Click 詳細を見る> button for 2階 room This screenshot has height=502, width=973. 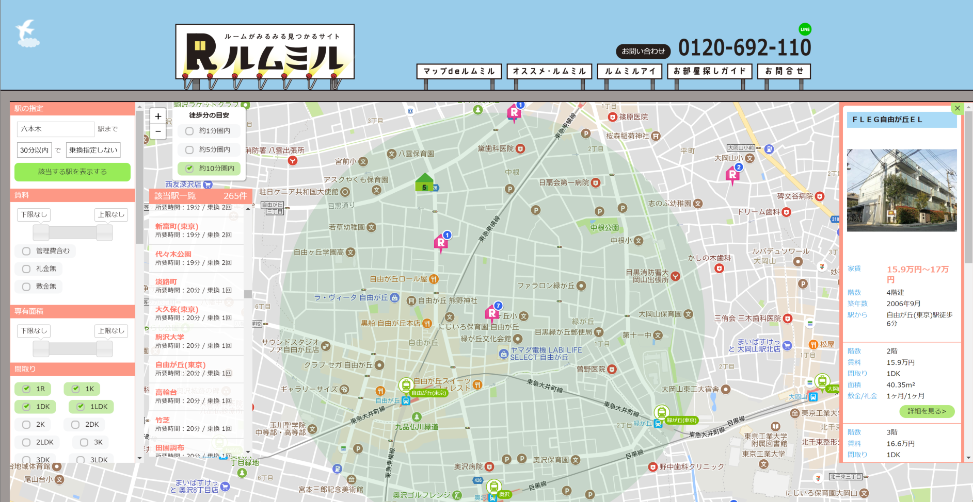(927, 411)
